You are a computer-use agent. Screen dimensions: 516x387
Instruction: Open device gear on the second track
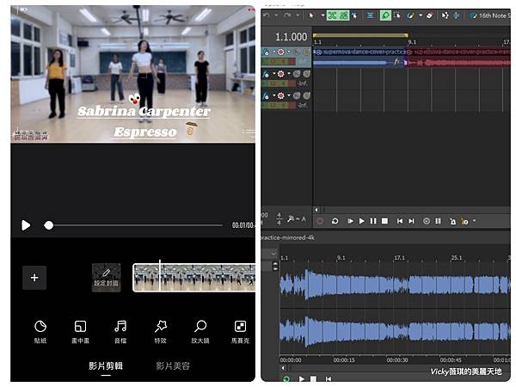pos(280,74)
